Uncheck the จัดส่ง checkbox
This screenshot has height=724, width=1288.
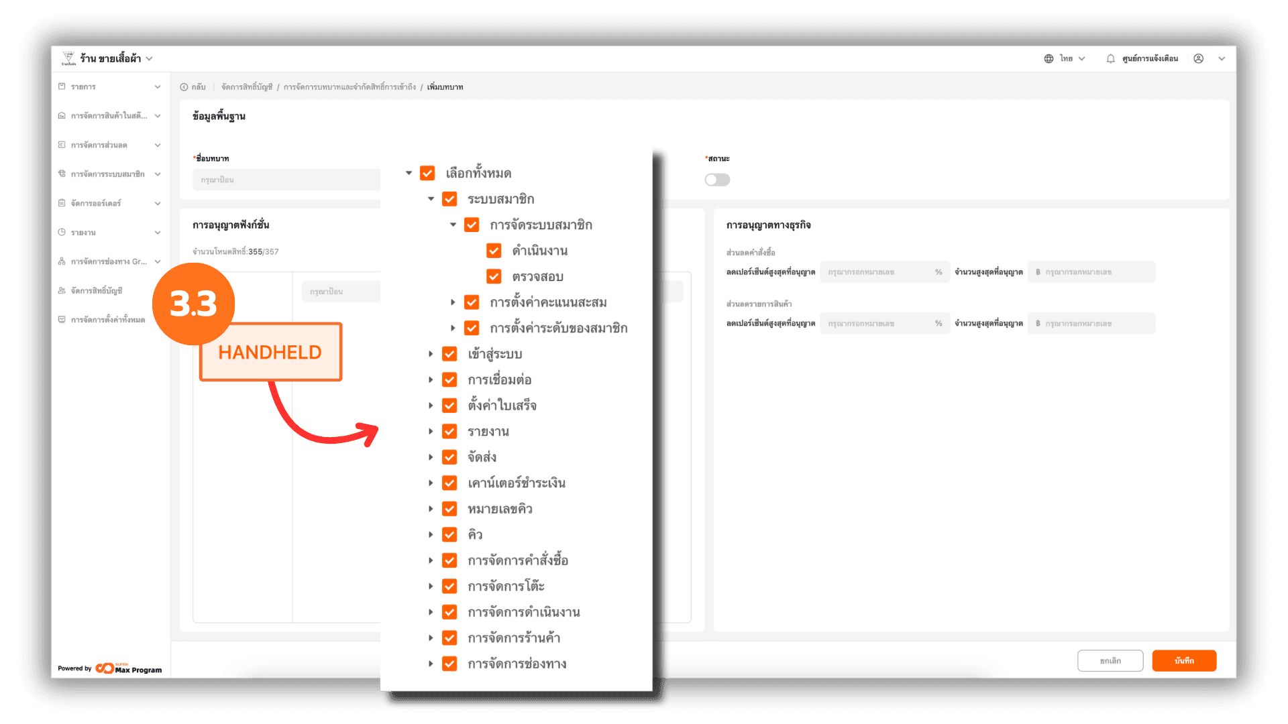click(x=449, y=457)
